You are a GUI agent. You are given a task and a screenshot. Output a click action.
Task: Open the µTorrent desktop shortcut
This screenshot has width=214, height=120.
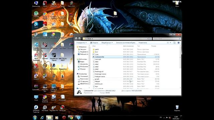coord(36,14)
